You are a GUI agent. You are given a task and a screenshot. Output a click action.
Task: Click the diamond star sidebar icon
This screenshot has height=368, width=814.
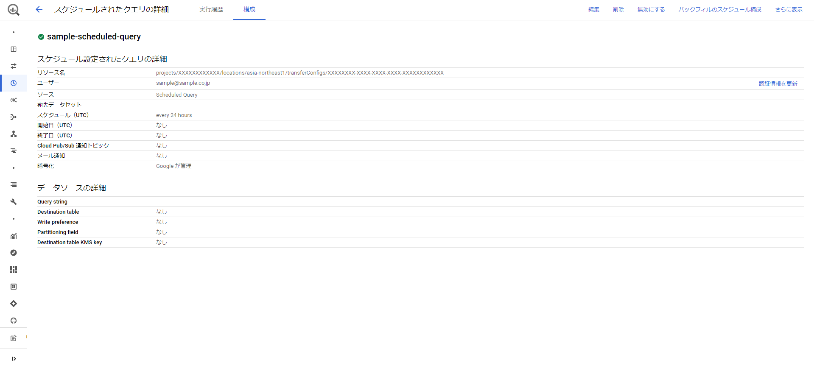pyautogui.click(x=14, y=304)
